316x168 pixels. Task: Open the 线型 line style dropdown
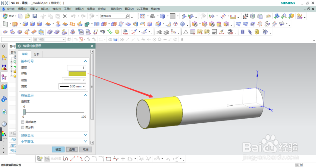point(74,80)
